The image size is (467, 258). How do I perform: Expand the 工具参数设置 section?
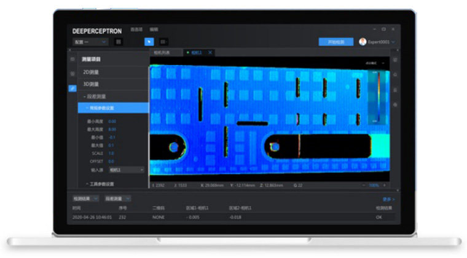(x=100, y=184)
